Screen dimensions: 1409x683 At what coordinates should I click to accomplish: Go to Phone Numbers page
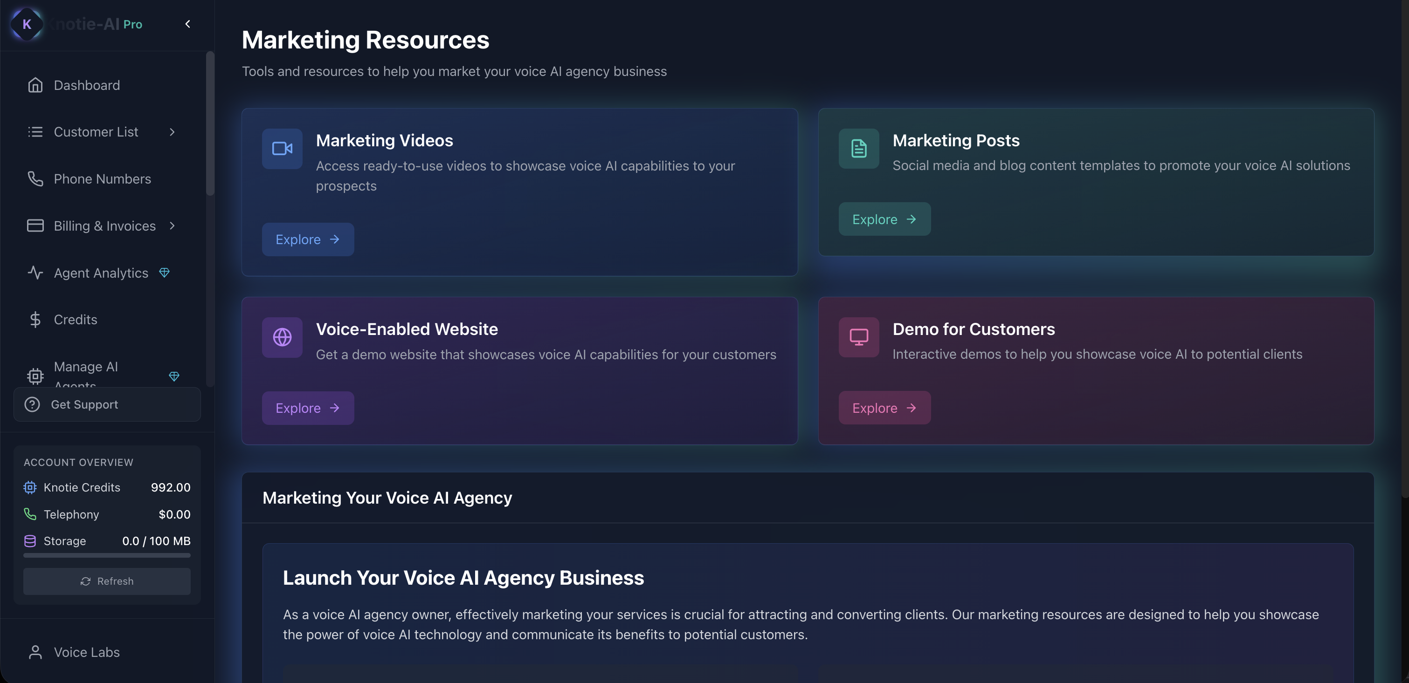click(102, 179)
